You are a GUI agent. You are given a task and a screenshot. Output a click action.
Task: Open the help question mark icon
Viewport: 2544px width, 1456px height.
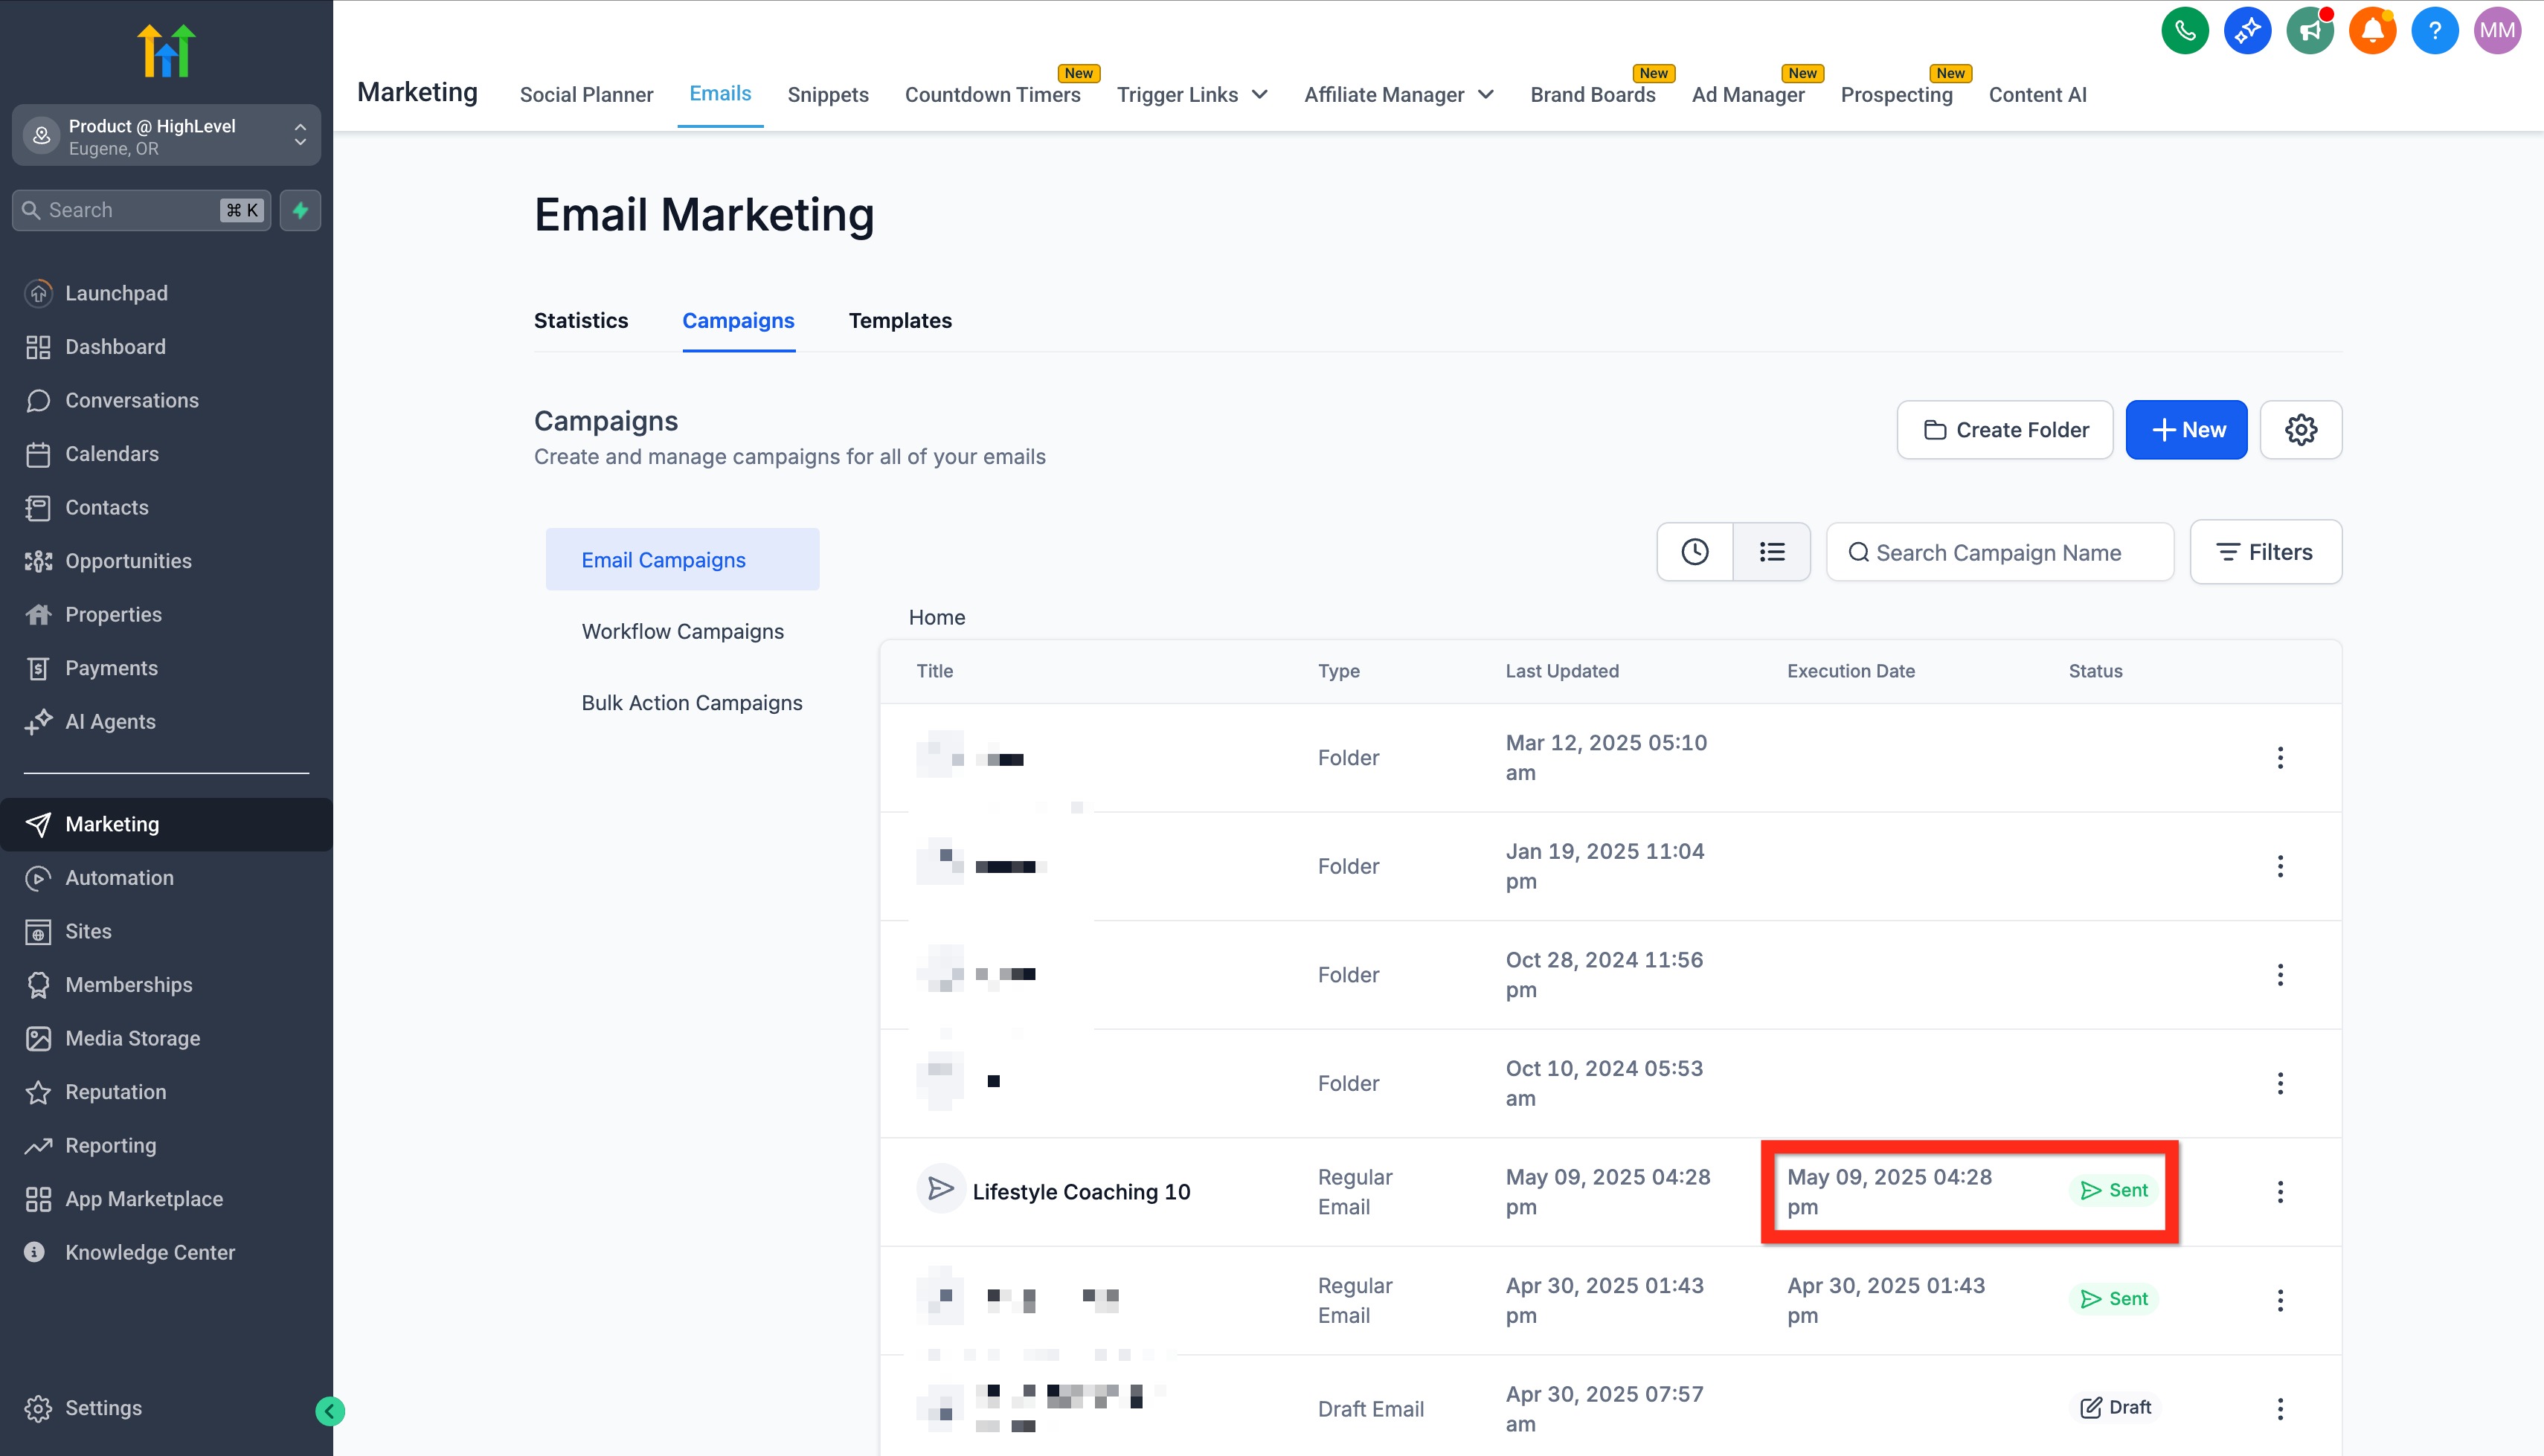pyautogui.click(x=2434, y=31)
